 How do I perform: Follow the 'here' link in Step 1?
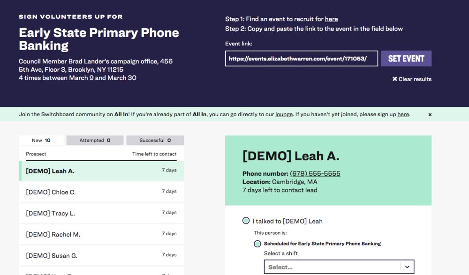pos(331,19)
